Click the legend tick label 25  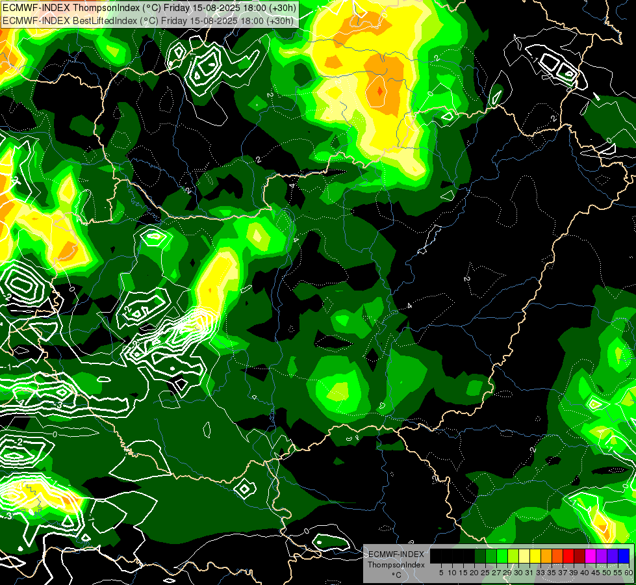point(485,573)
